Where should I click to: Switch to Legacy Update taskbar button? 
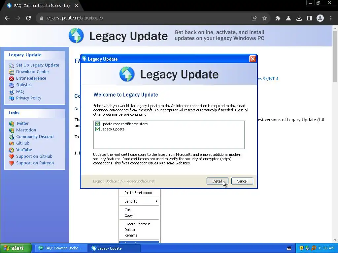tap(114, 248)
